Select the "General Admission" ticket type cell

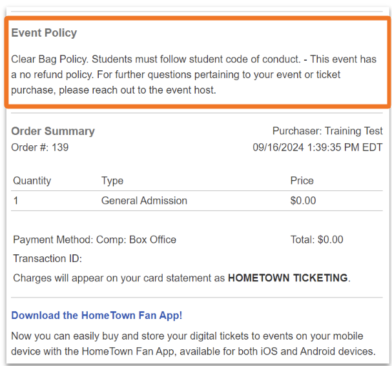(144, 201)
